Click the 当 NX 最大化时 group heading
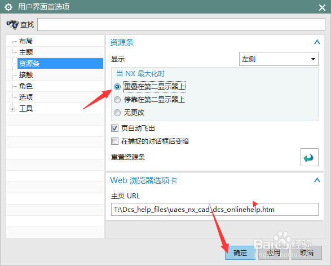331x266 pixels. [x=140, y=74]
